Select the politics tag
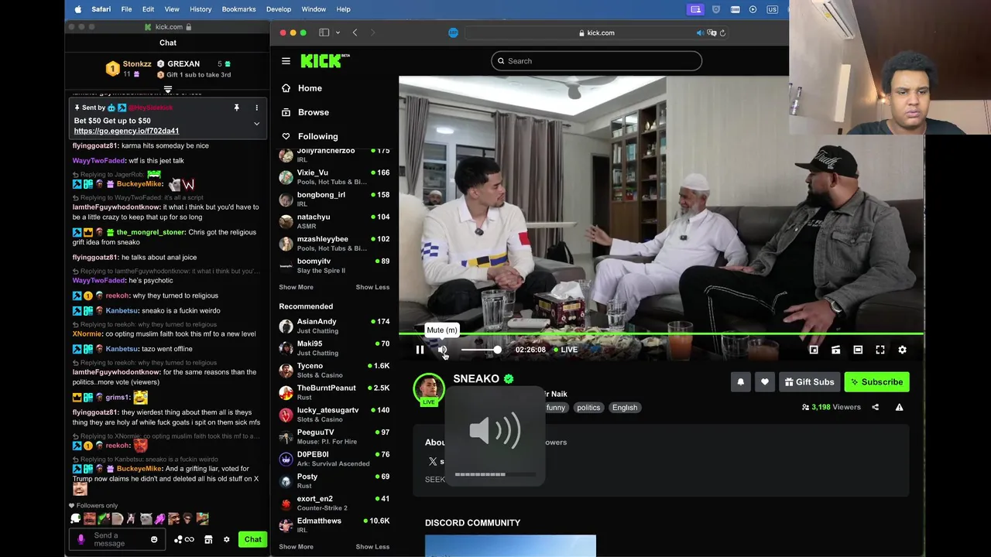The width and height of the screenshot is (991, 557). (588, 408)
